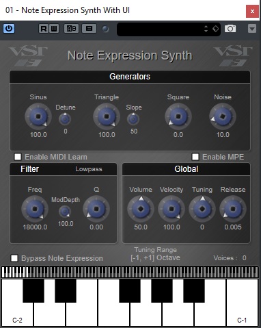Click the Q value 0.00
261x328 pixels.
pyautogui.click(x=96, y=227)
